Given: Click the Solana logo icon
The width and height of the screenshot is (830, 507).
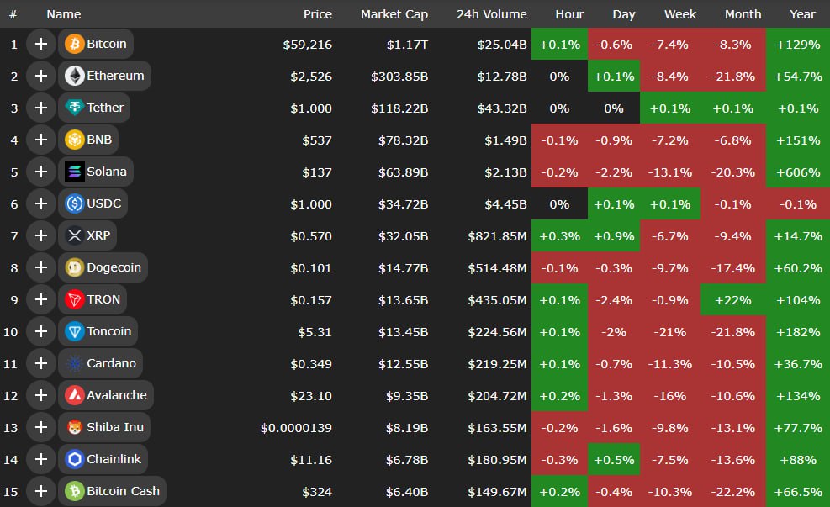Looking at the screenshot, I should tap(75, 172).
